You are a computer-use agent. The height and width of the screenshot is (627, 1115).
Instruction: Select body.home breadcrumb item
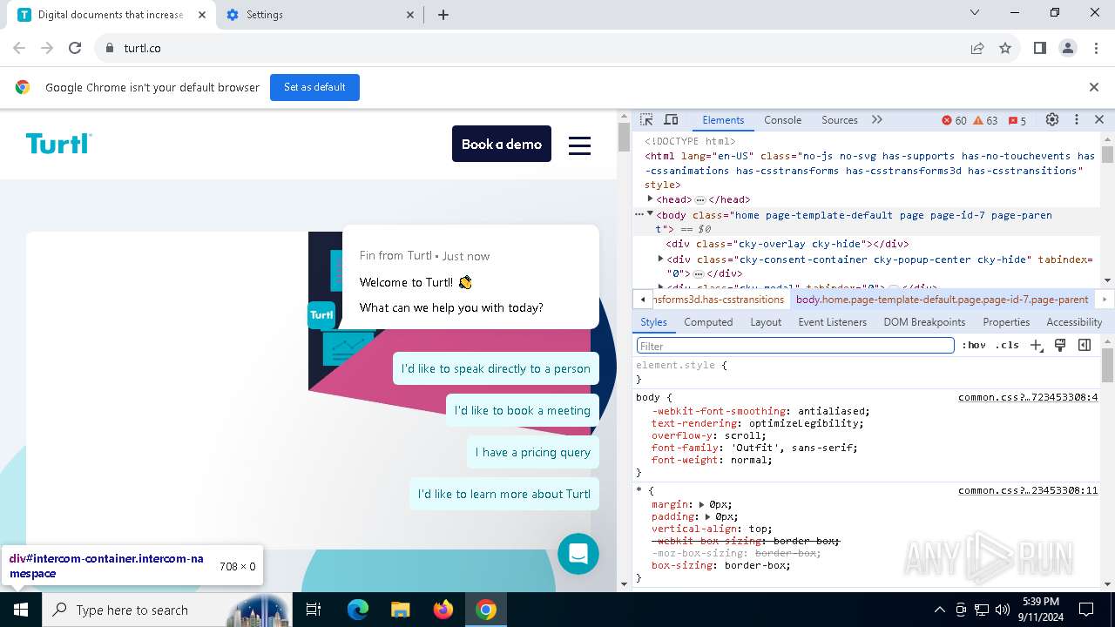coord(942,300)
